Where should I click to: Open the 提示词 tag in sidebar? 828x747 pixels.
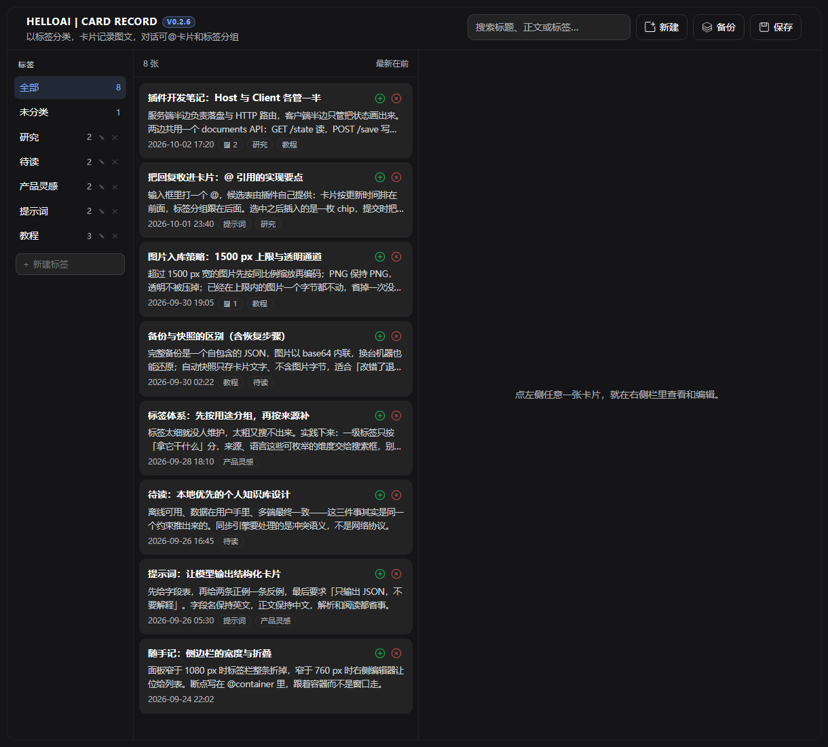(34, 211)
